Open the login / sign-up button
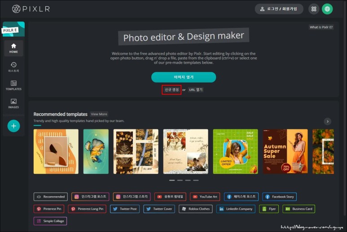Viewport: 347px width, 232px height. pos(279,9)
